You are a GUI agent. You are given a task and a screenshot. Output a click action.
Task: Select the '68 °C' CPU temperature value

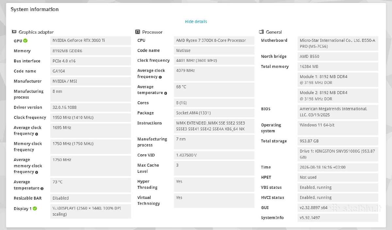(x=214, y=90)
